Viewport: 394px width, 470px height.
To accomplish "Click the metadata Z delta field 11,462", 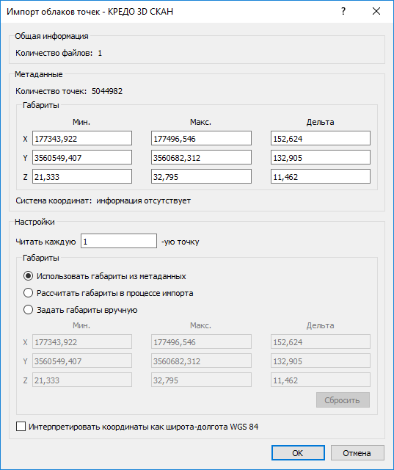I will pyautogui.click(x=321, y=176).
